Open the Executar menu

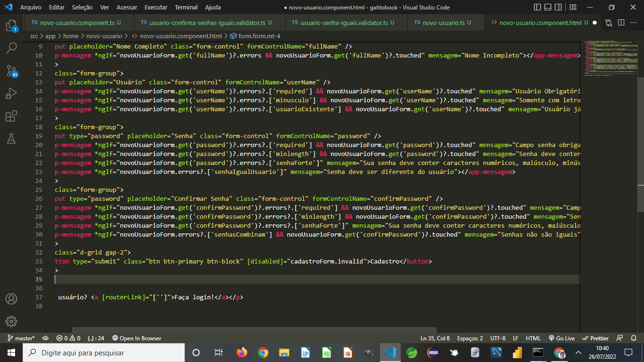(x=156, y=7)
